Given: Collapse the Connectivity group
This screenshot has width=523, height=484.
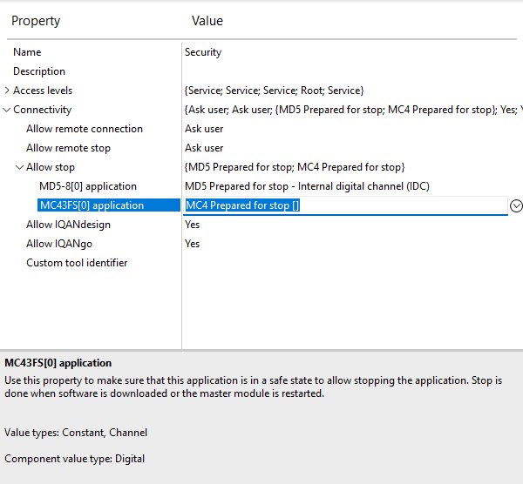Looking at the screenshot, I should [x=8, y=110].
